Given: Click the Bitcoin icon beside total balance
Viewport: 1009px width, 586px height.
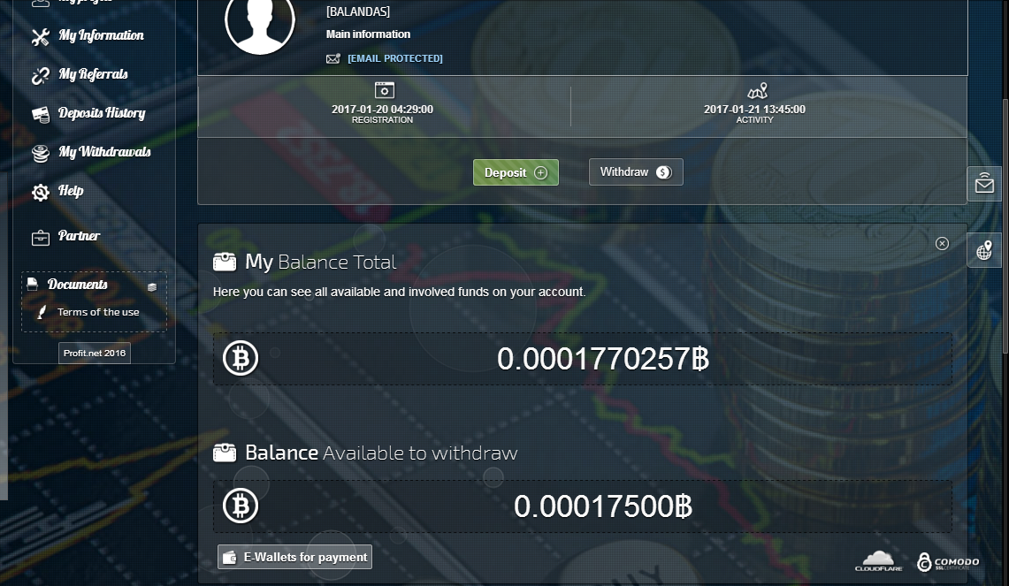Looking at the screenshot, I should coord(241,359).
